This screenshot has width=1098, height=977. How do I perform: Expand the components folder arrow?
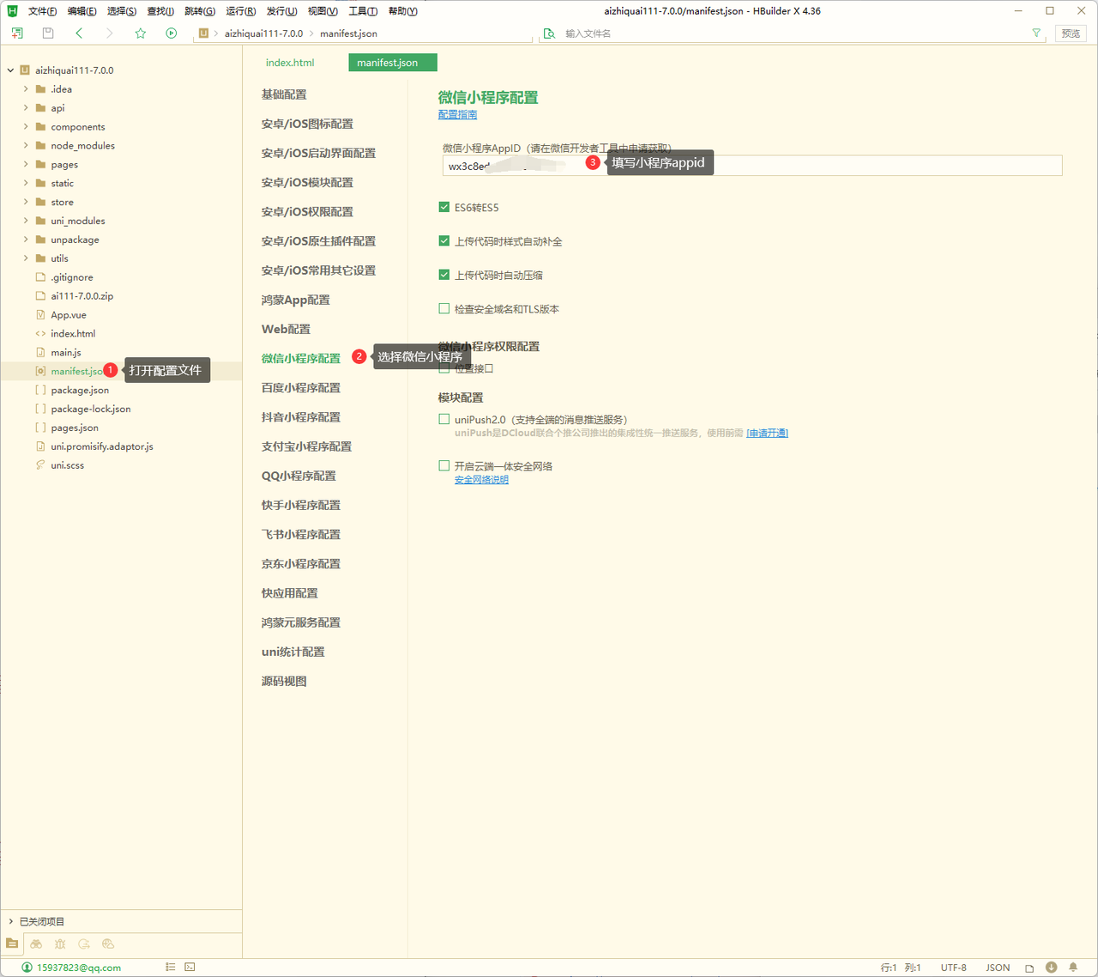point(26,126)
